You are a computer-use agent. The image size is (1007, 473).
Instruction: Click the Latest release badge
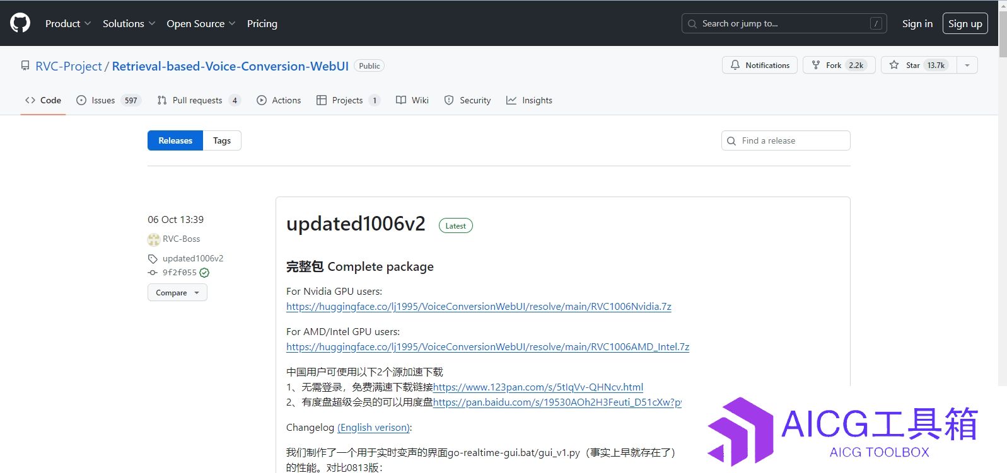click(455, 225)
